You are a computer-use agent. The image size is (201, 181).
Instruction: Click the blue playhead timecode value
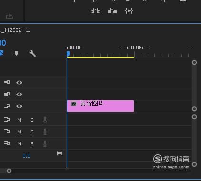[x=3, y=43]
